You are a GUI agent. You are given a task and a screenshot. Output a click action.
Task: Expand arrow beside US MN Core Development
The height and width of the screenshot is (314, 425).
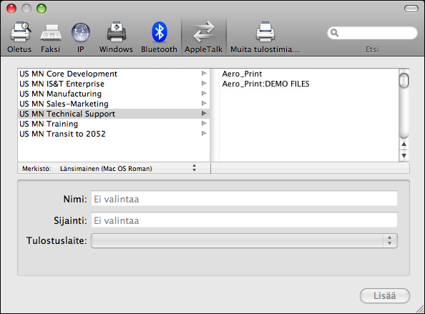(204, 74)
